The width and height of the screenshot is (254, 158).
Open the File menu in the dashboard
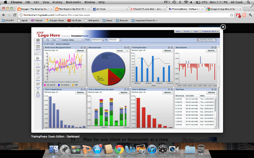pyautogui.click(x=48, y=40)
